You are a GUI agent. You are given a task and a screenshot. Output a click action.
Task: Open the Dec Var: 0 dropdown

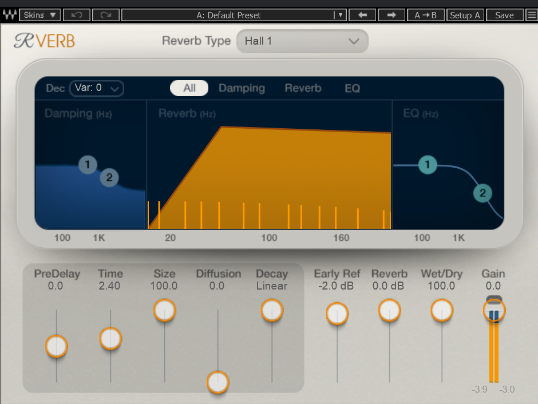pyautogui.click(x=96, y=88)
